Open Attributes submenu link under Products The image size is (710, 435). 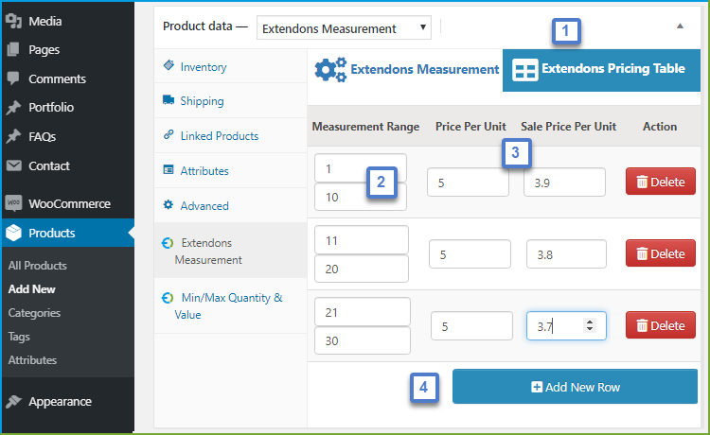(32, 360)
